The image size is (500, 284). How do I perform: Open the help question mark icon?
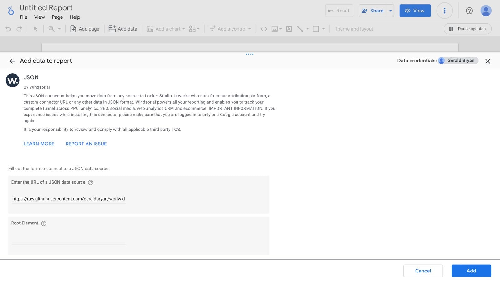[x=469, y=11]
